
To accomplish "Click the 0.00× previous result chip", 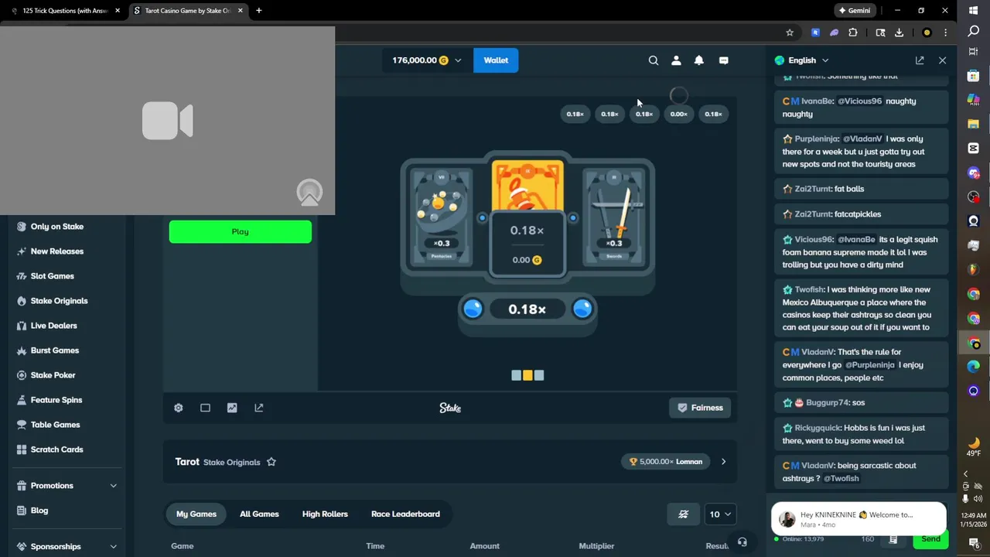I will (678, 114).
